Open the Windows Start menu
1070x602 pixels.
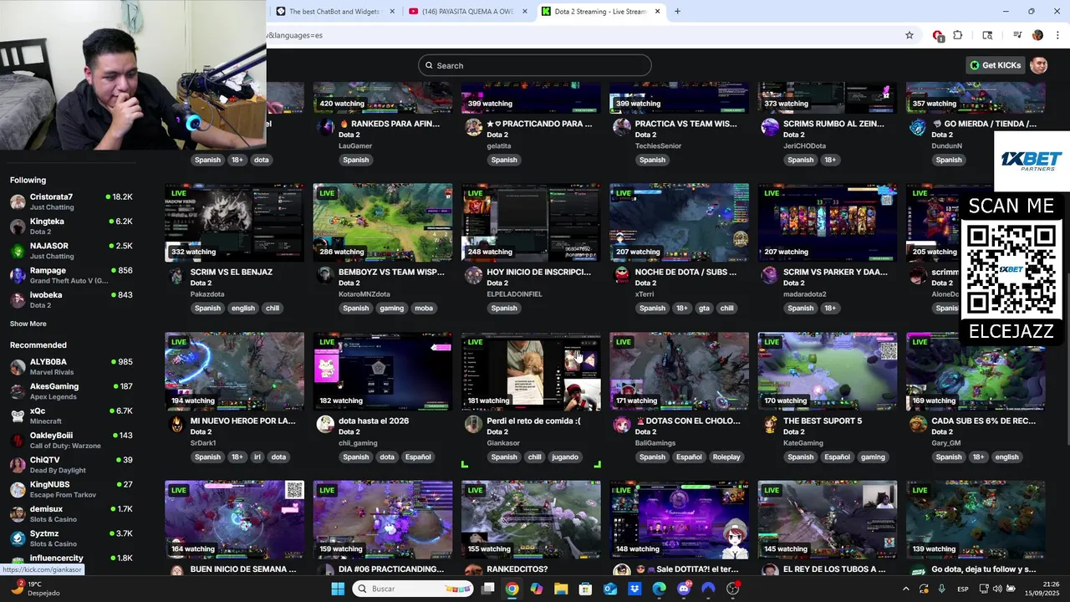click(x=338, y=589)
